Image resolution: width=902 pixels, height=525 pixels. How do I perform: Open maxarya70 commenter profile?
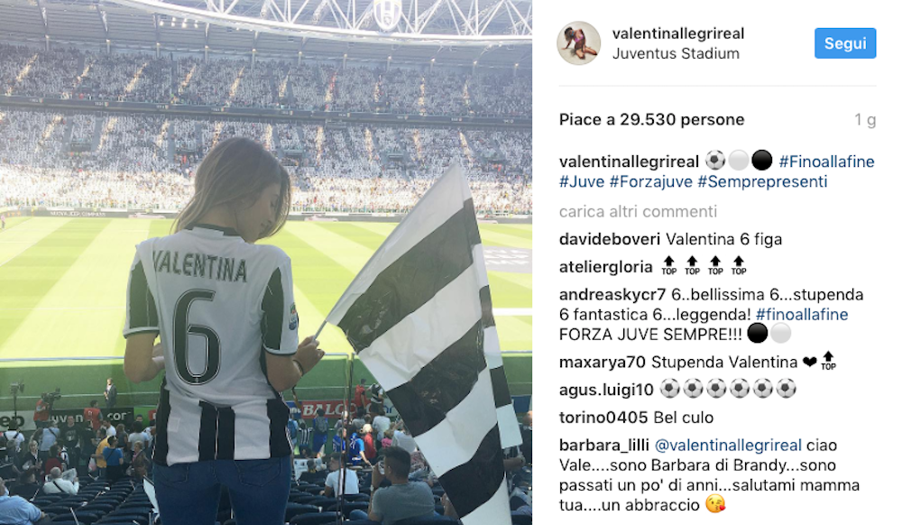pyautogui.click(x=603, y=363)
